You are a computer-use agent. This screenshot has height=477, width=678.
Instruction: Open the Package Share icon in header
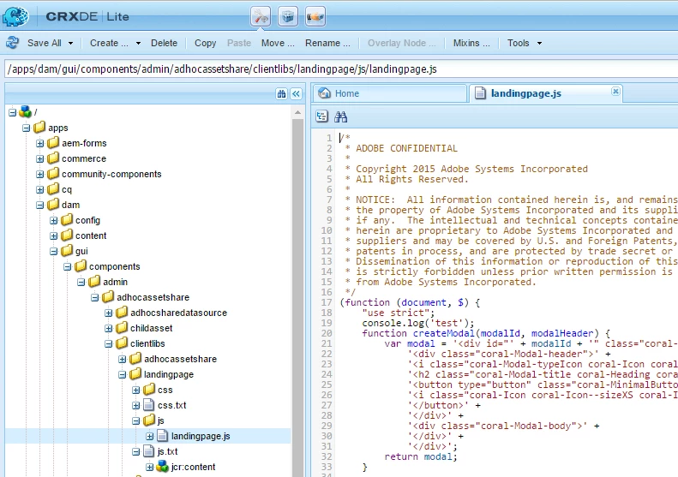[x=315, y=16]
